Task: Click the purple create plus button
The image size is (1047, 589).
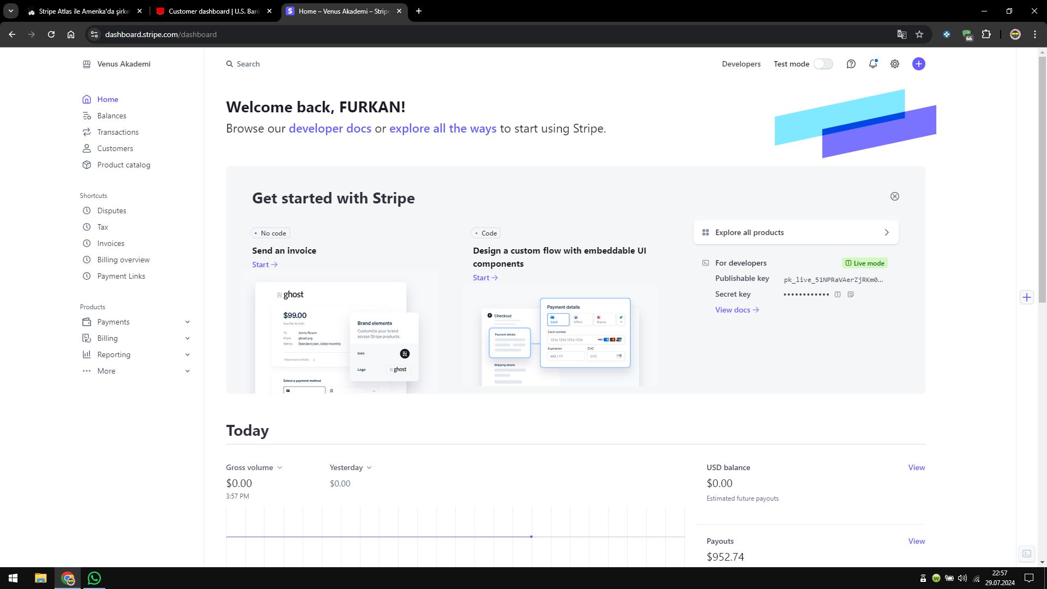Action: pos(919,64)
